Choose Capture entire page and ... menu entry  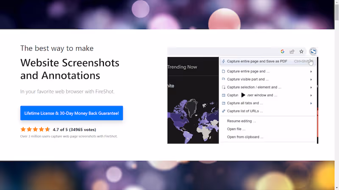click(267, 71)
